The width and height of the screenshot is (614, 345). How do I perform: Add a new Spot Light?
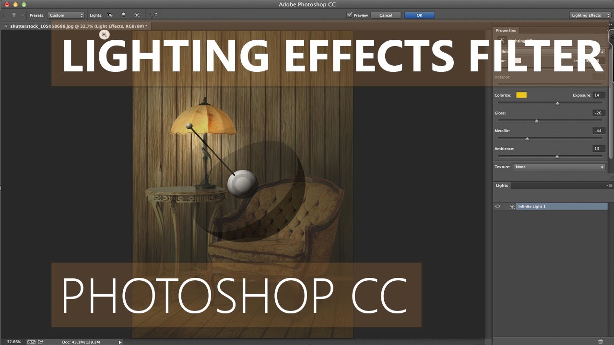(x=110, y=15)
